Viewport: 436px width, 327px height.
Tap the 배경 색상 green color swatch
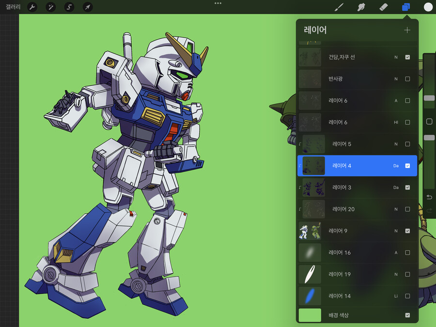point(310,315)
